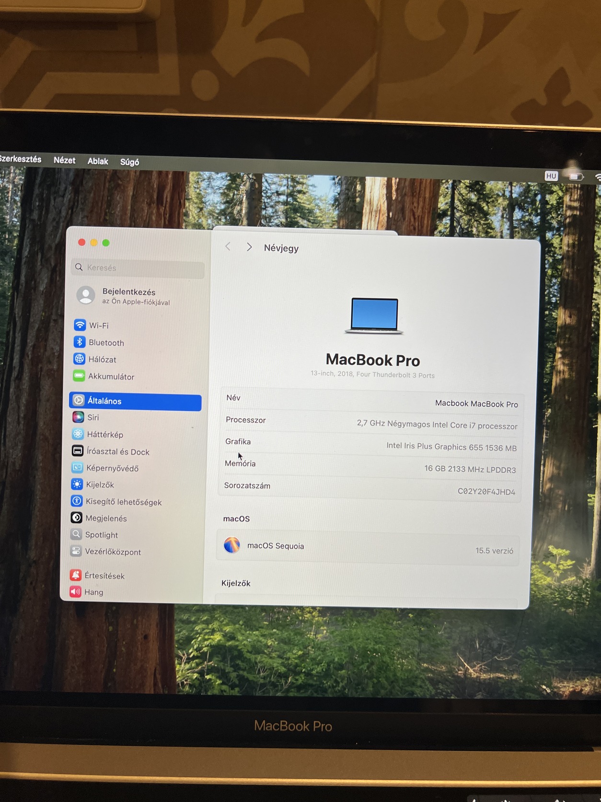The height and width of the screenshot is (802, 601).
Task: Open the Nézet menu
Action: (64, 160)
